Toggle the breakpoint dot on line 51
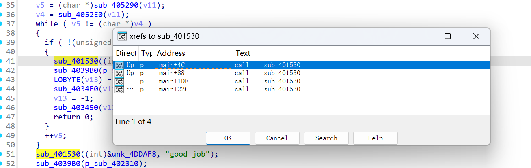The height and width of the screenshot is (168, 531). point(2,154)
